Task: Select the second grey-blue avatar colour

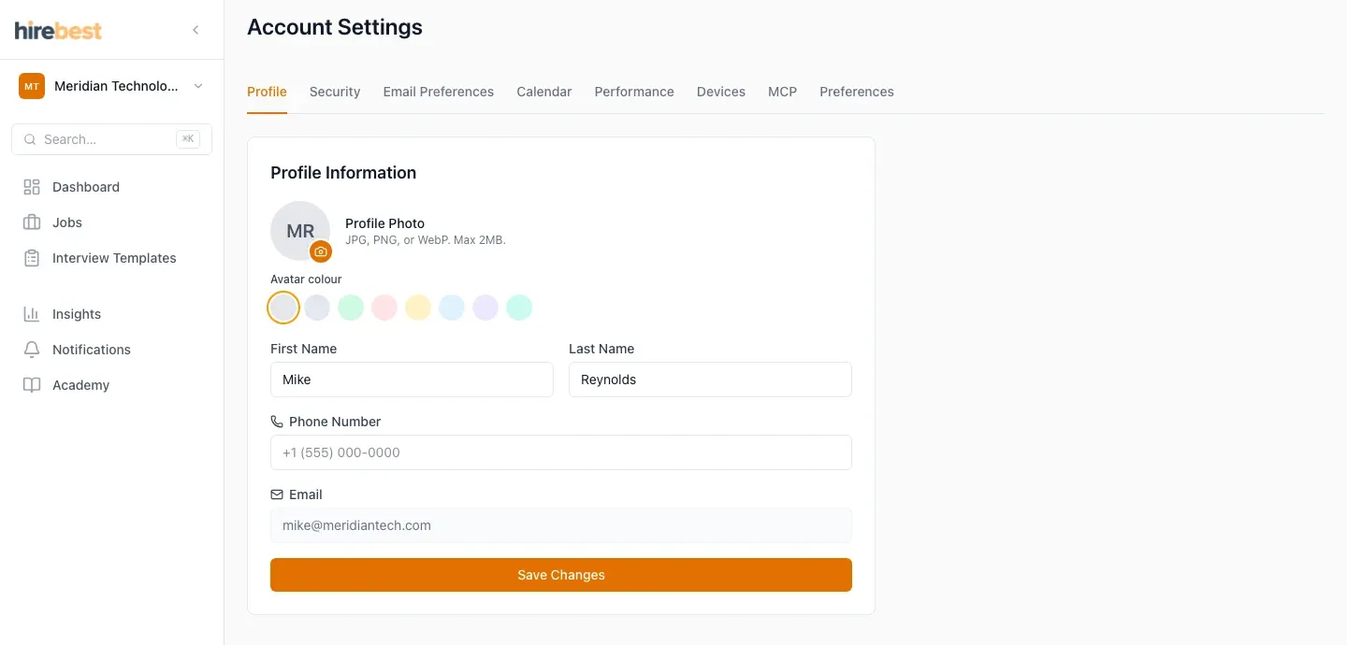Action: click(x=317, y=308)
